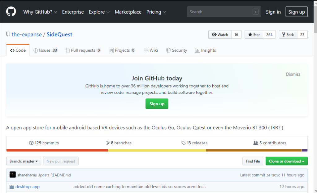Open the desktop-app folder link
Screen dimensions: 317x193
[x=28, y=187]
